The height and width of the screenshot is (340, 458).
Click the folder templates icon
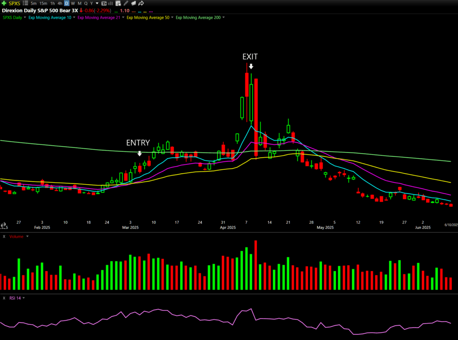click(133, 3)
